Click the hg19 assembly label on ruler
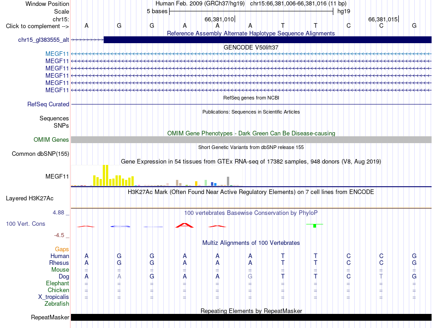 (344, 11)
